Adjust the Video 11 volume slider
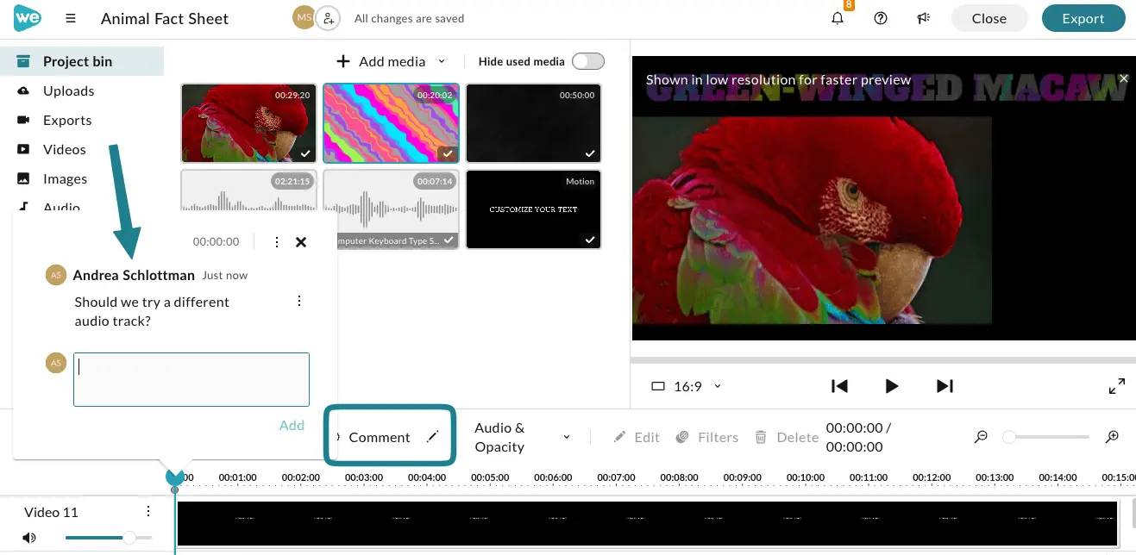Image resolution: width=1136 pixels, height=555 pixels. [x=129, y=538]
